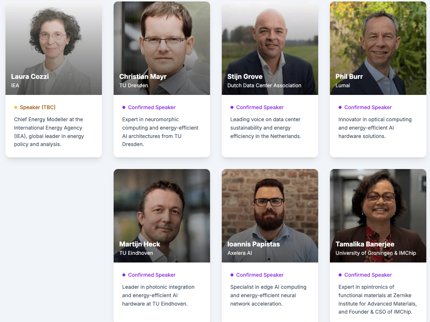Image resolution: width=430 pixels, height=322 pixels.
Task: Click Dutch Data Center Association affiliation text
Action: 265,85
